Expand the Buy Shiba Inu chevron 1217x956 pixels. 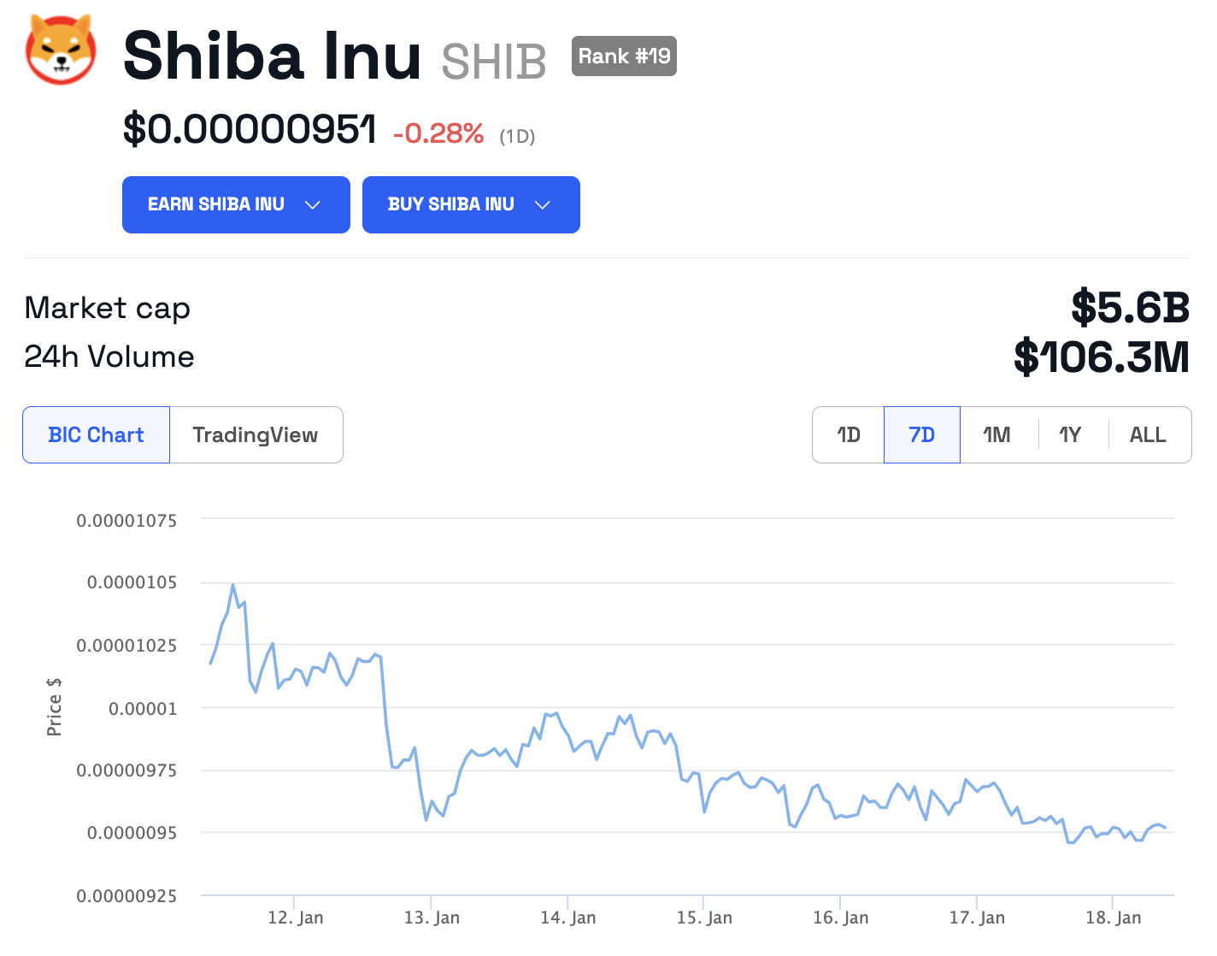(x=543, y=205)
